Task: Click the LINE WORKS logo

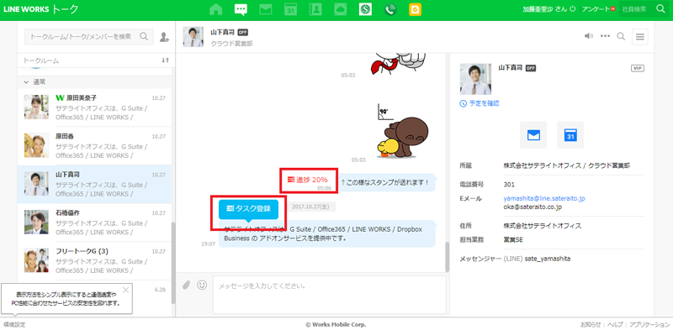Action: pyautogui.click(x=26, y=9)
